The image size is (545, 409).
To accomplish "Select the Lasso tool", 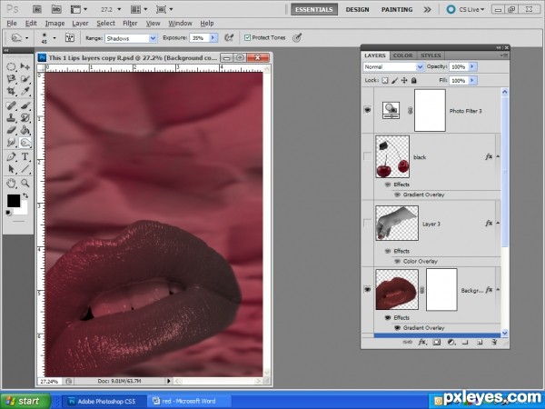I will [12, 79].
